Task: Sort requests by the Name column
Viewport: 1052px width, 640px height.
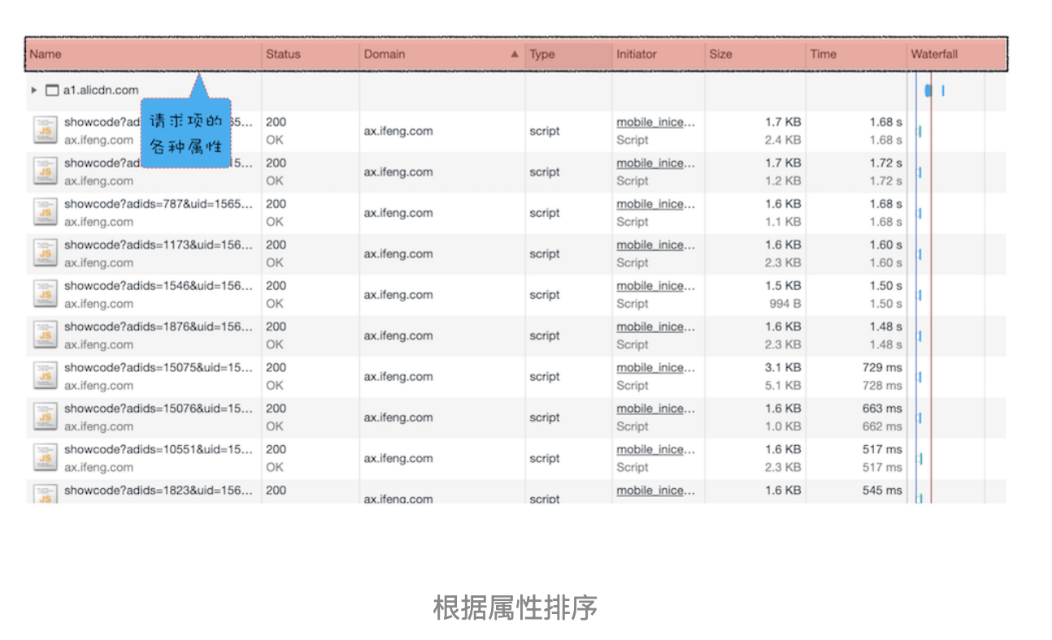Action: click(x=46, y=54)
